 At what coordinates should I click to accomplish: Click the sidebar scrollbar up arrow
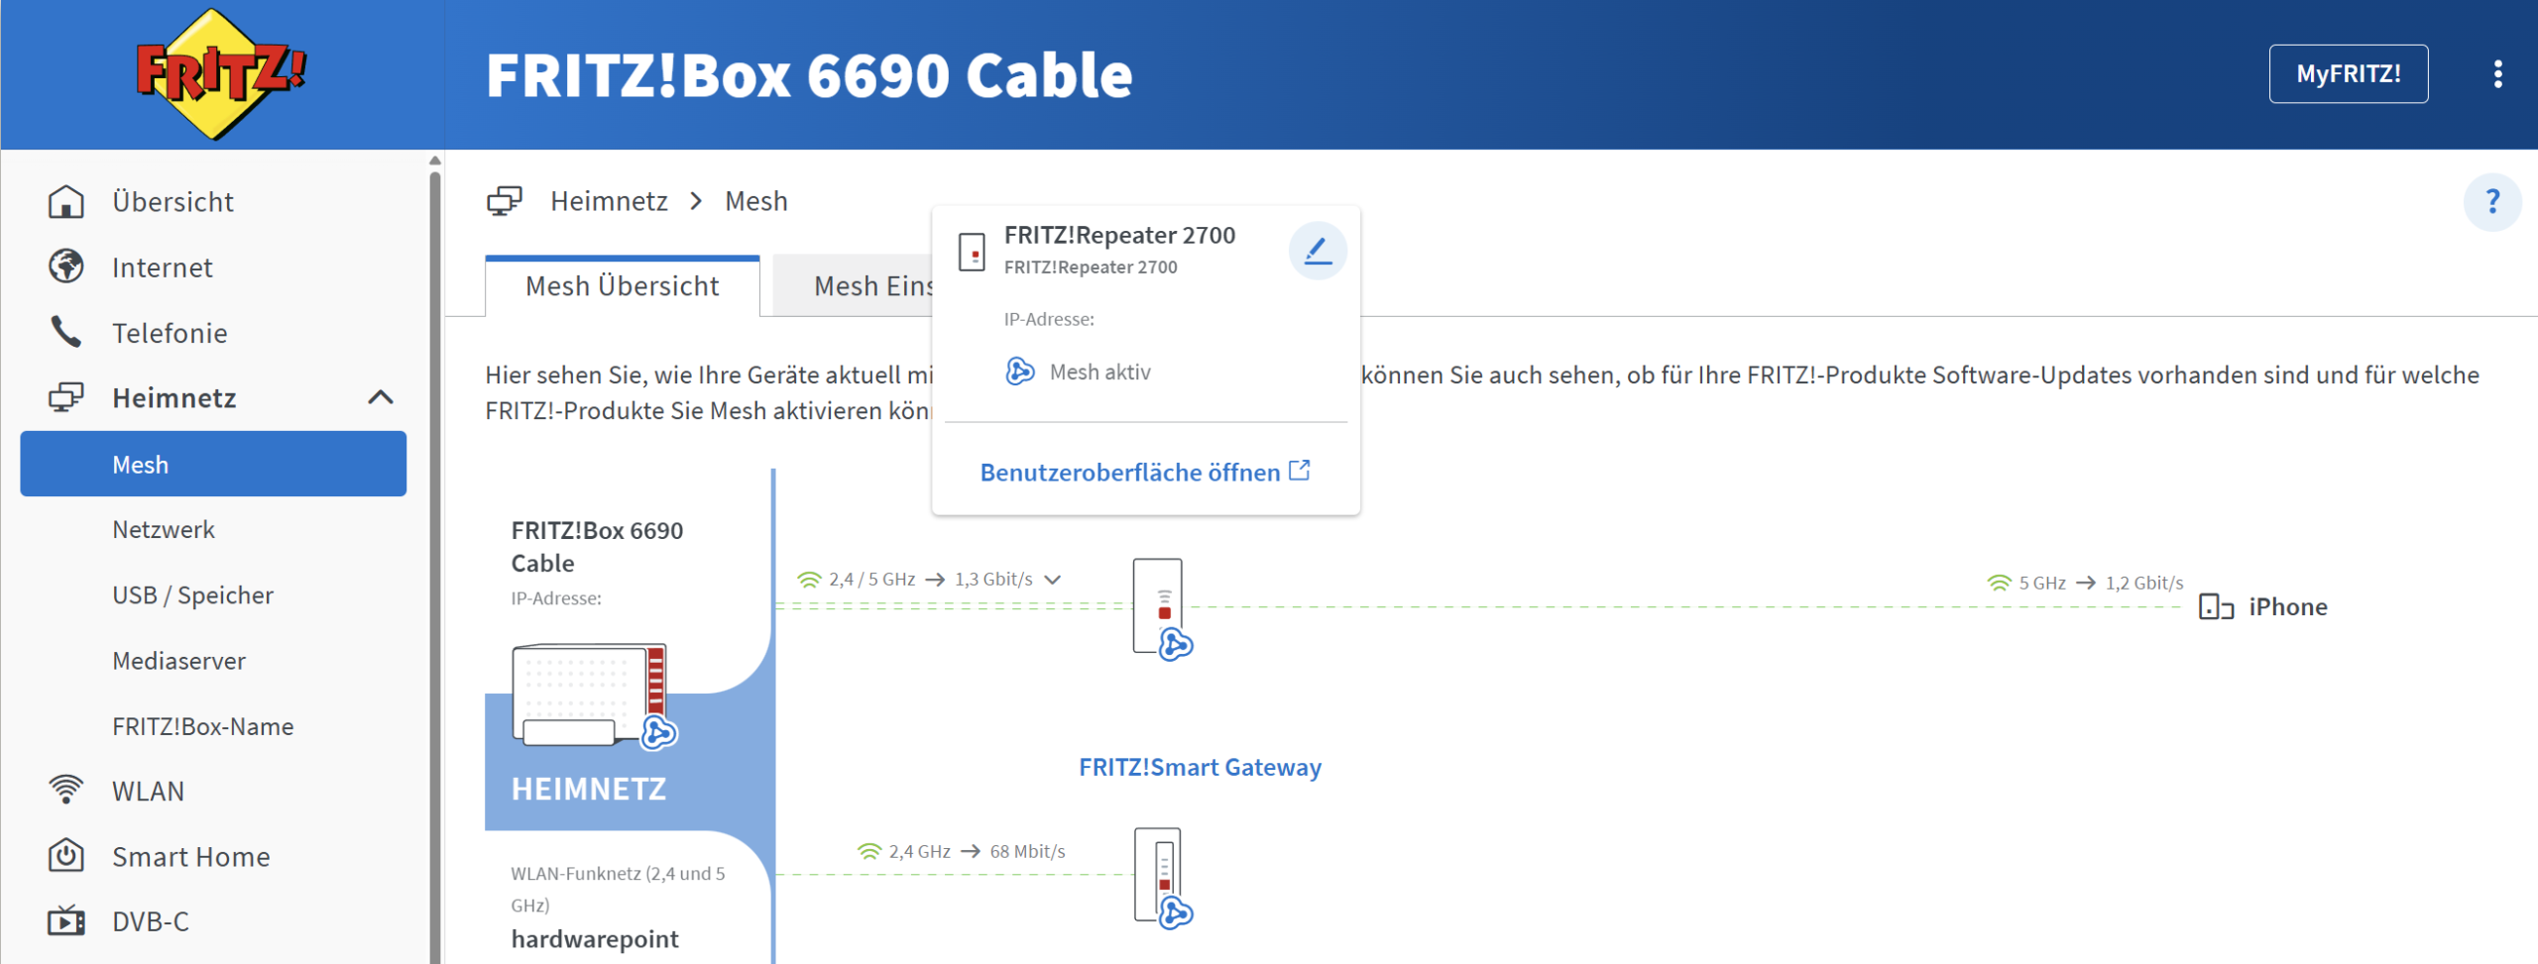point(434,161)
